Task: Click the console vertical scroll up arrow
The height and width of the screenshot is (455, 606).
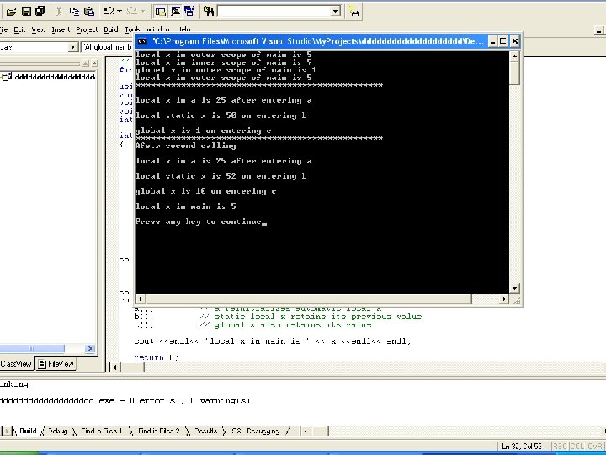Action: 514,56
